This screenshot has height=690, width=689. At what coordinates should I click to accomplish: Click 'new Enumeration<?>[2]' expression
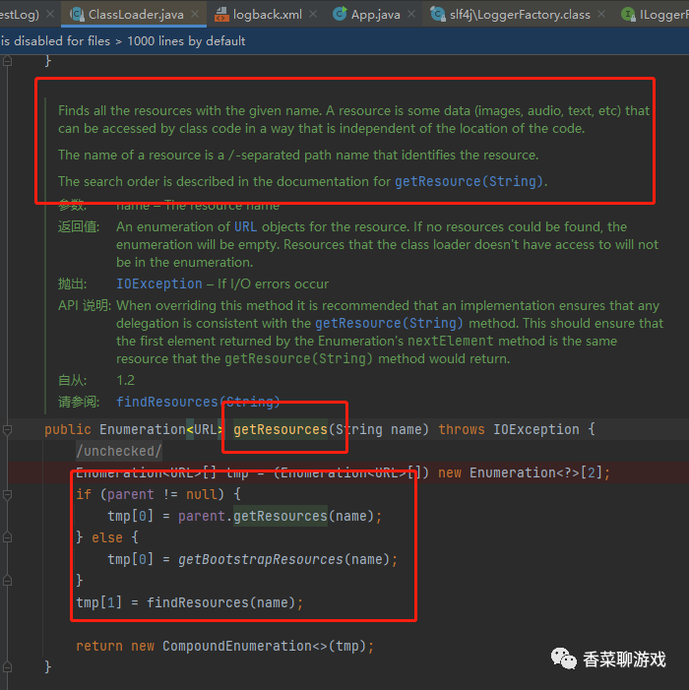(x=520, y=472)
